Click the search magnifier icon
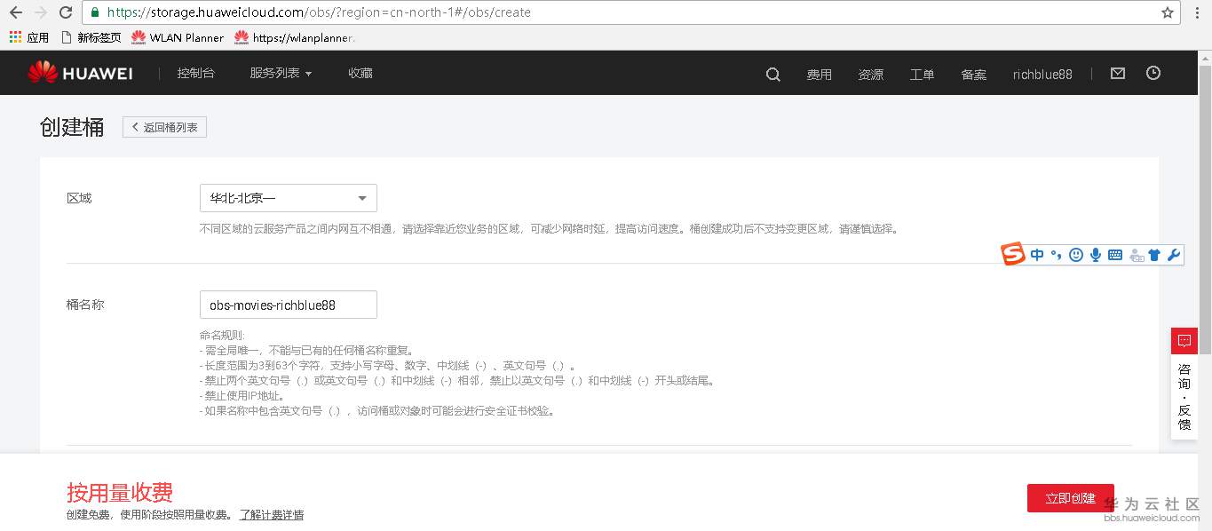This screenshot has width=1212, height=531. point(773,75)
